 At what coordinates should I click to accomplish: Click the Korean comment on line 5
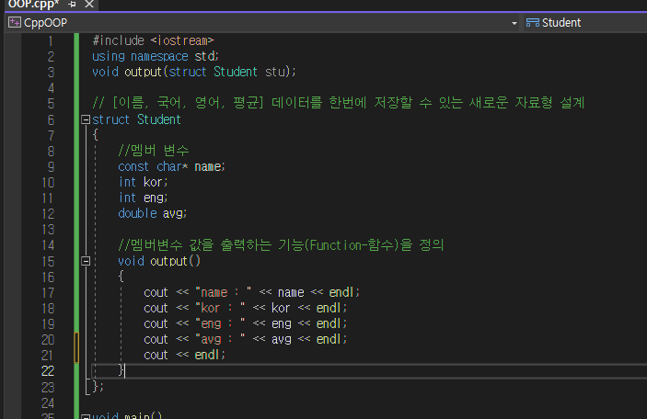click(339, 103)
